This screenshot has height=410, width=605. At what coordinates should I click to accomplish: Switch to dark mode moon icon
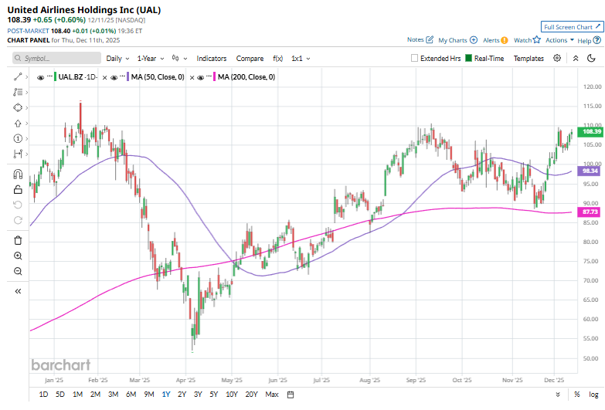(591, 58)
